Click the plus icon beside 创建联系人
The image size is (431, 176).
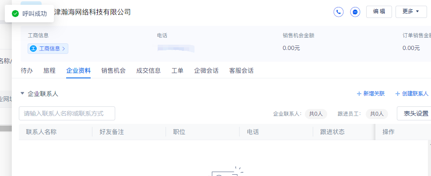point(397,94)
